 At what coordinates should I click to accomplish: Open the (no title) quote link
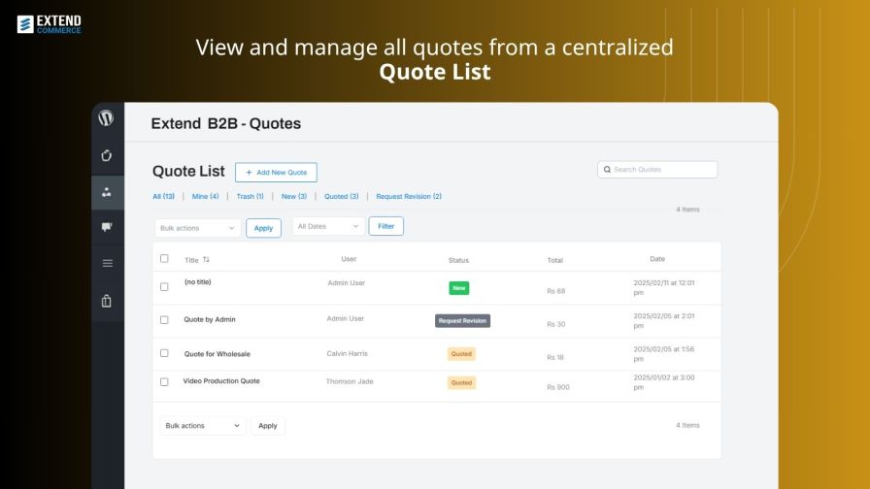pos(197,281)
